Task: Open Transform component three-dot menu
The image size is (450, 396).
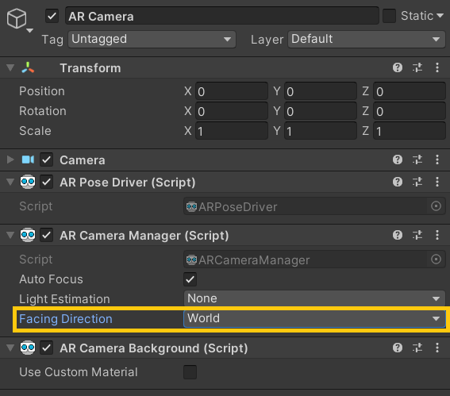Action: tap(437, 67)
